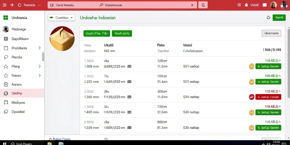Open the second profile avatar in header

click(284, 5)
